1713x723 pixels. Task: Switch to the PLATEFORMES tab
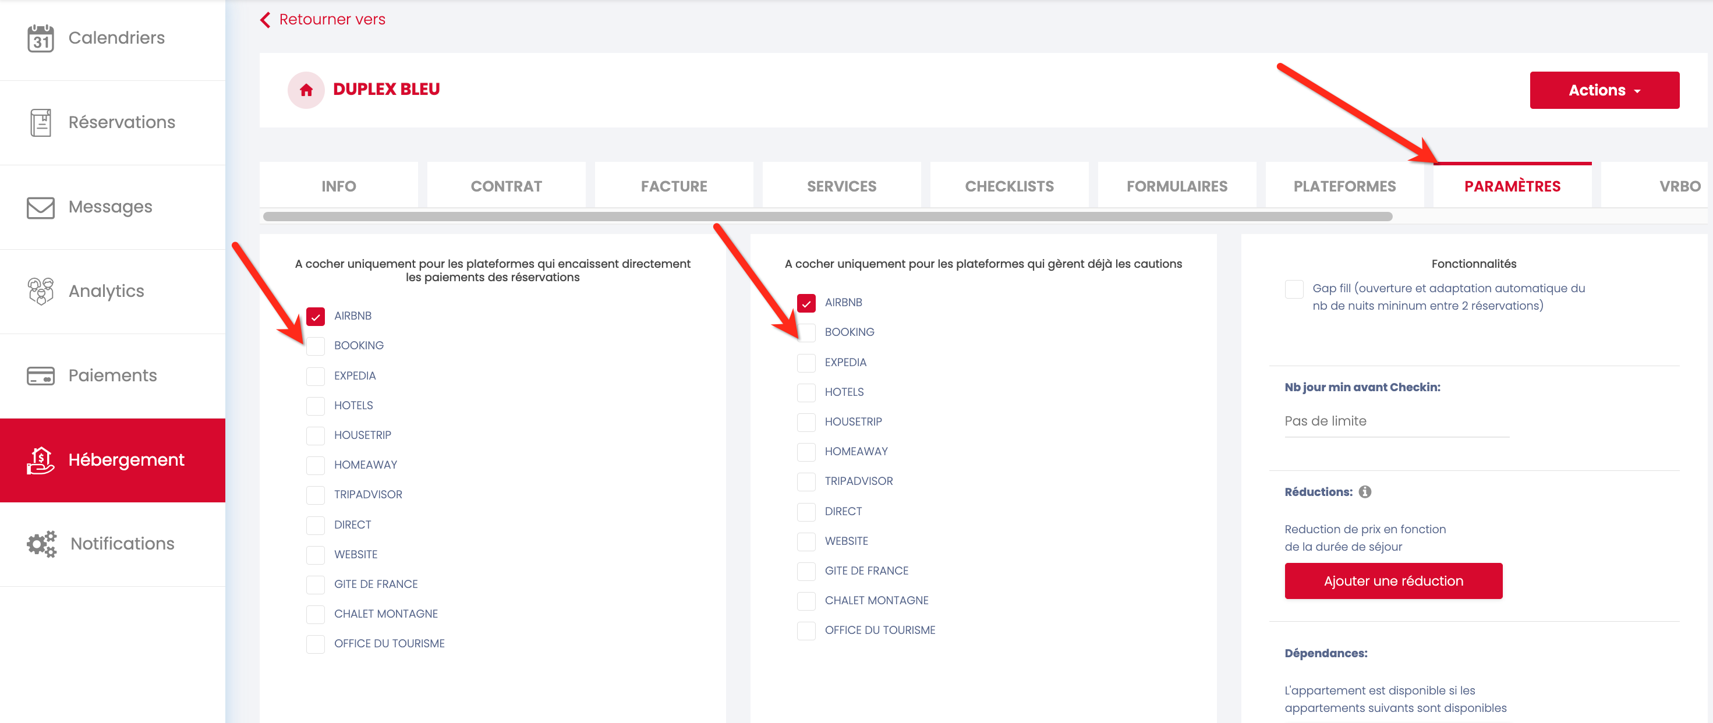point(1344,186)
